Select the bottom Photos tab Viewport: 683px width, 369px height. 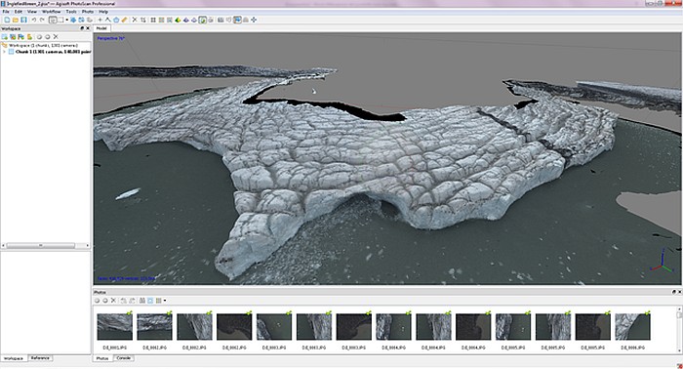click(x=102, y=358)
